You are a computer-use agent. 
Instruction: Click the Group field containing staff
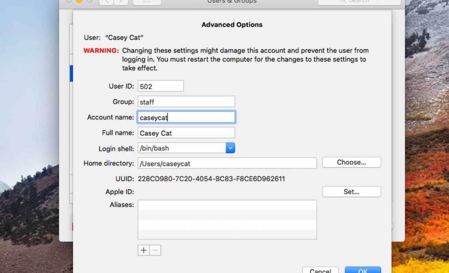coord(186,102)
